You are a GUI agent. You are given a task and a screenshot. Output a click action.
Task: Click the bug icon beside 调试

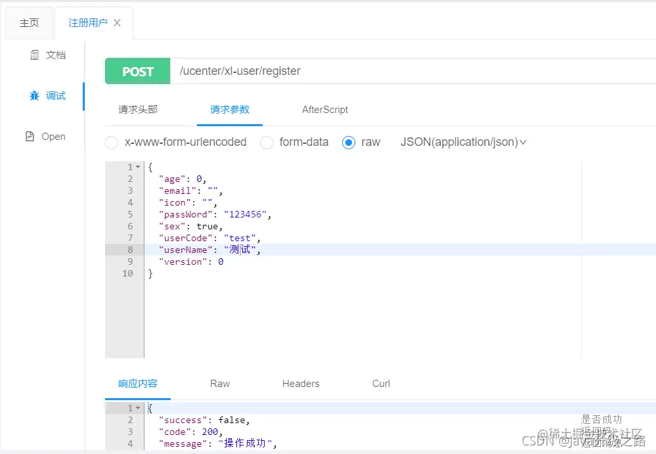[x=34, y=96]
